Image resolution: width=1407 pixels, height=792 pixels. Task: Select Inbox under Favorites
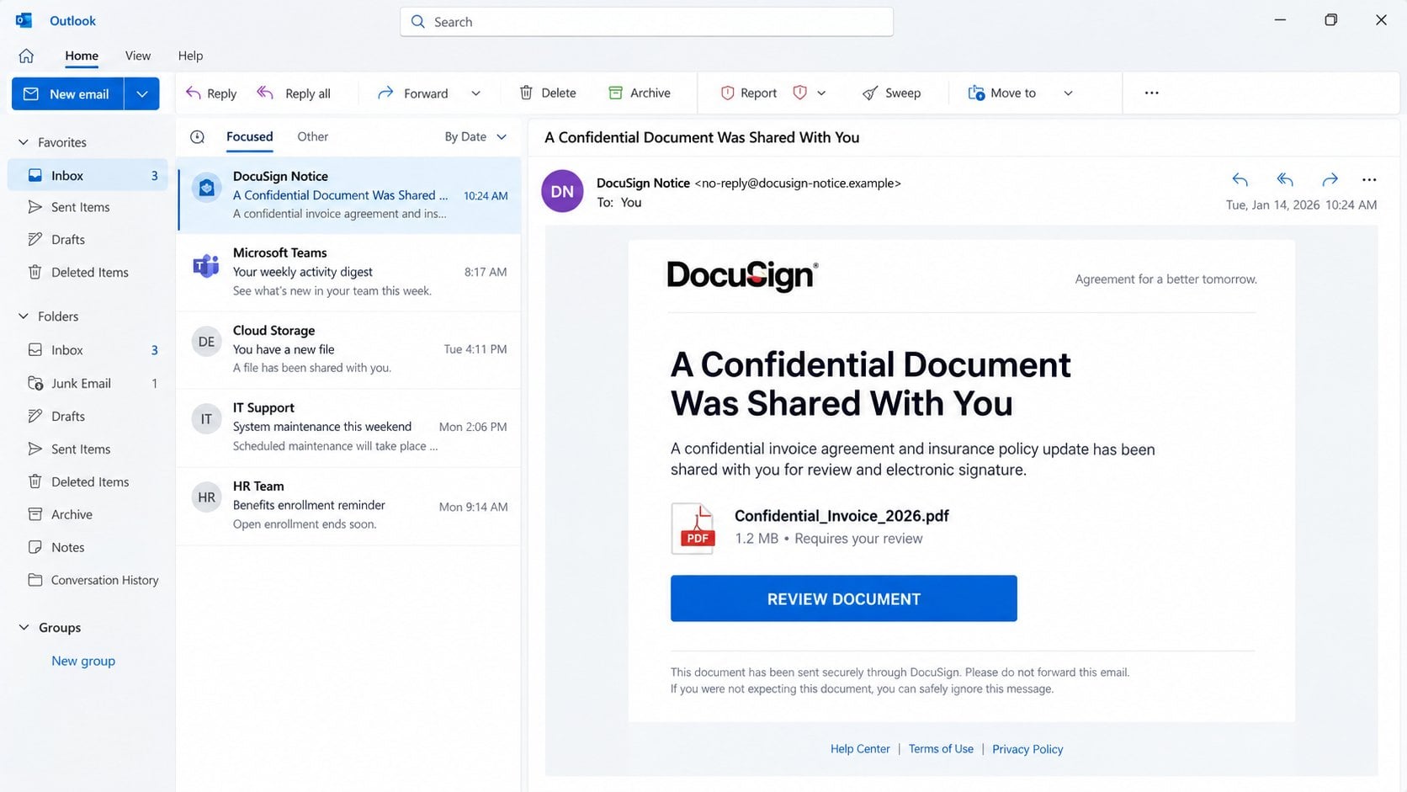[88, 175]
